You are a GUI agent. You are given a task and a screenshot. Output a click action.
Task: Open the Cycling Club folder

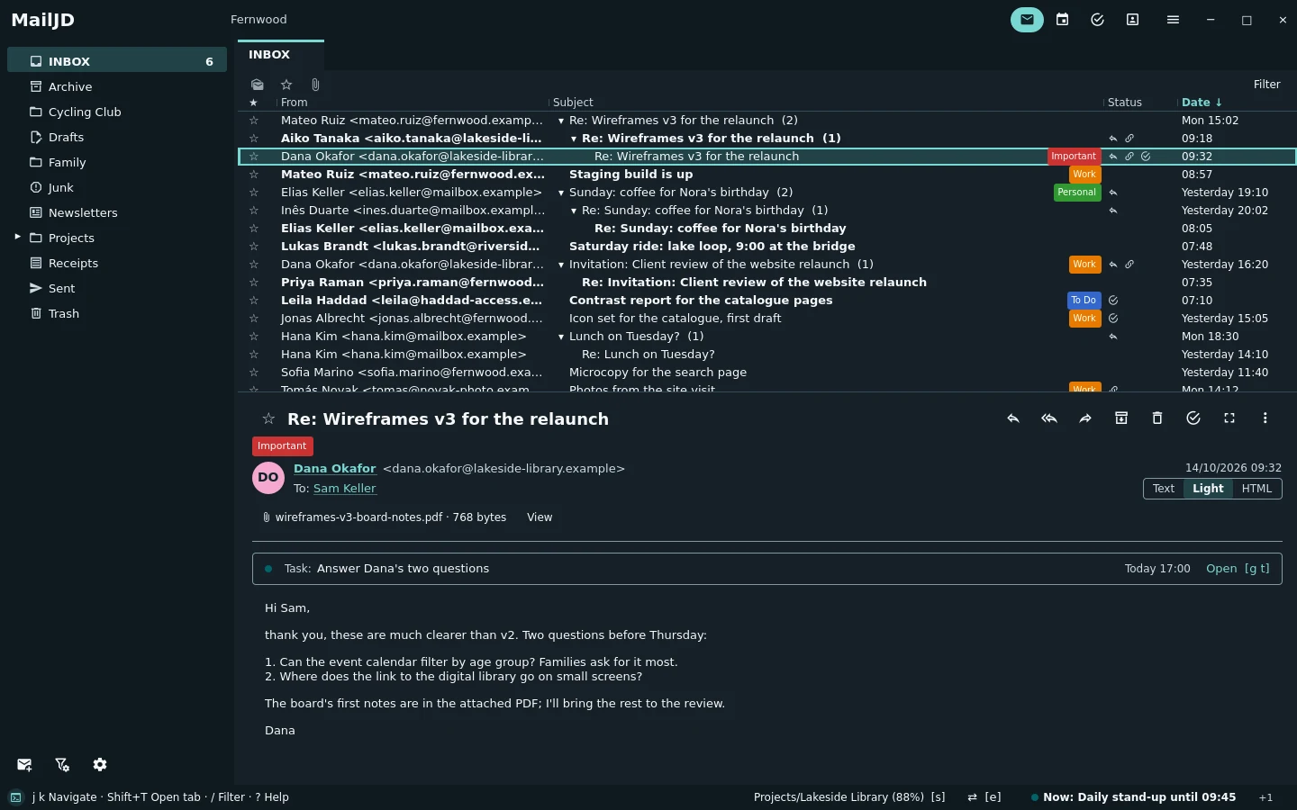pos(117,112)
